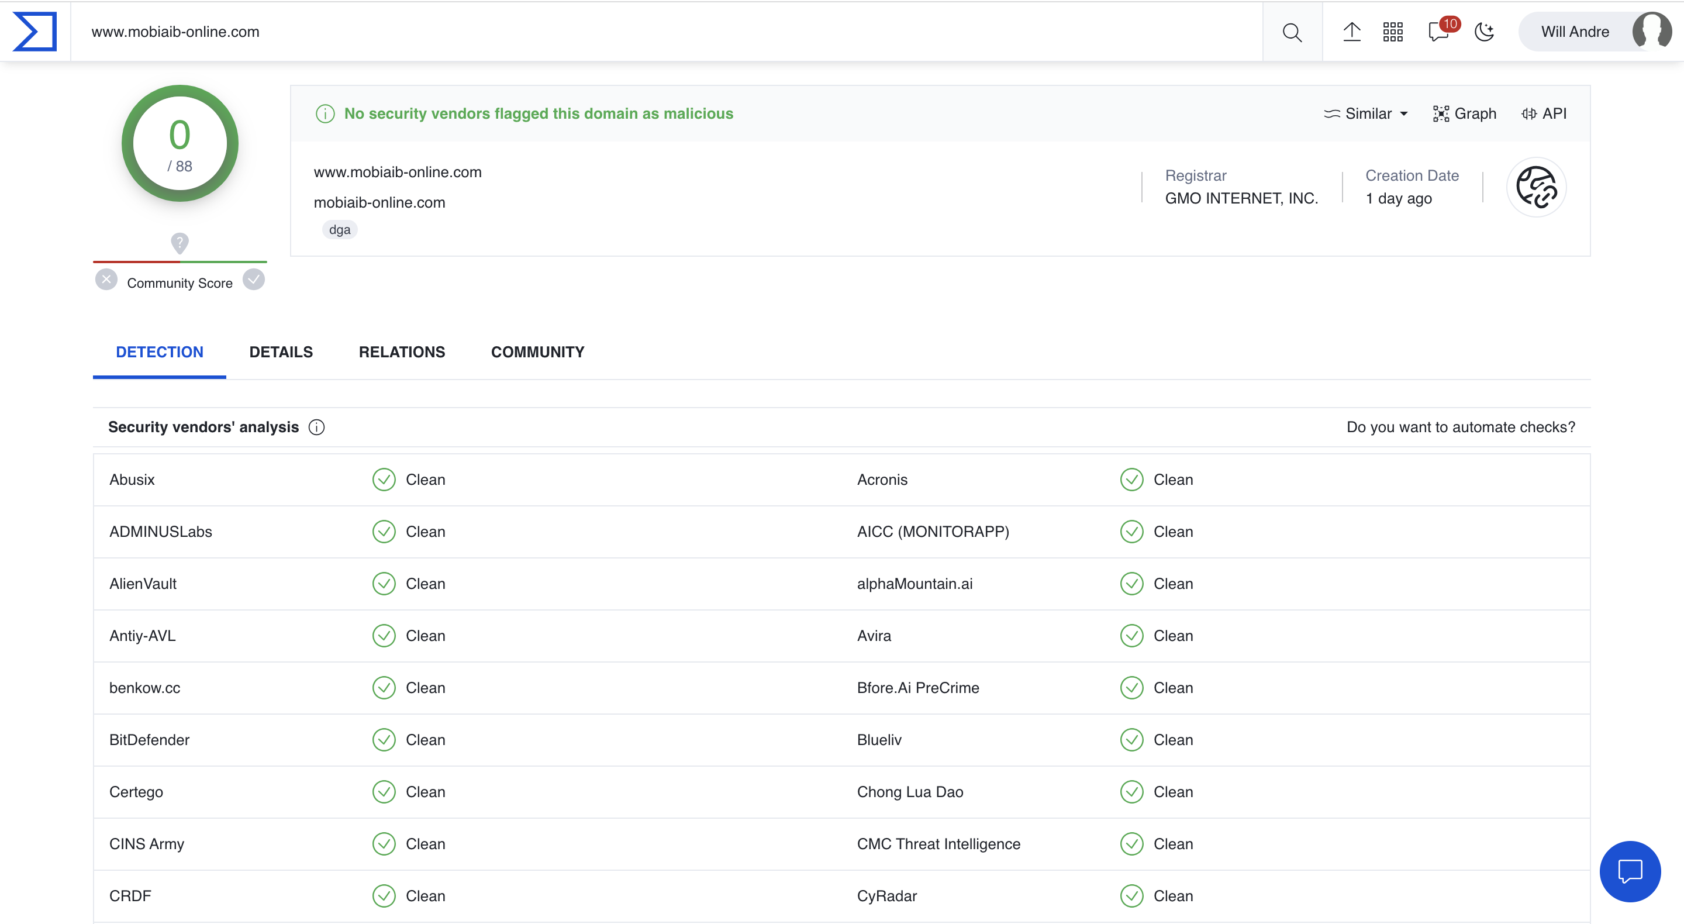Click the CMC Threat Intelligence check icon

tap(1131, 844)
